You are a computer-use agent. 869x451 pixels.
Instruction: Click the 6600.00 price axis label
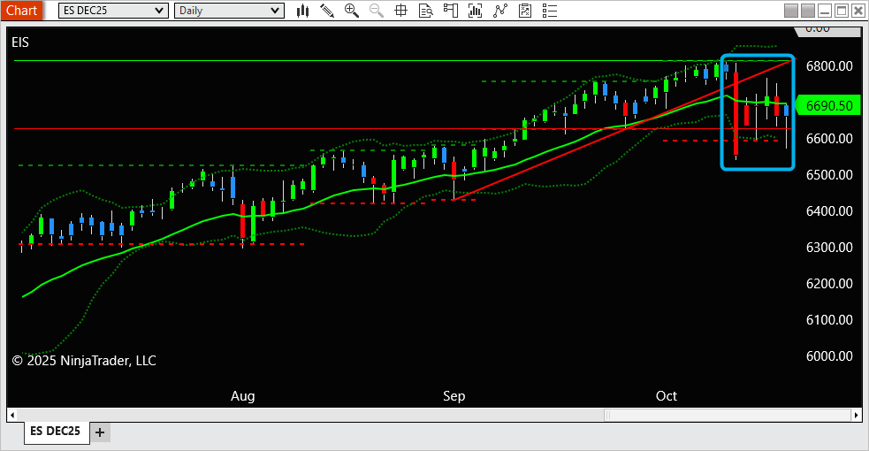[829, 139]
